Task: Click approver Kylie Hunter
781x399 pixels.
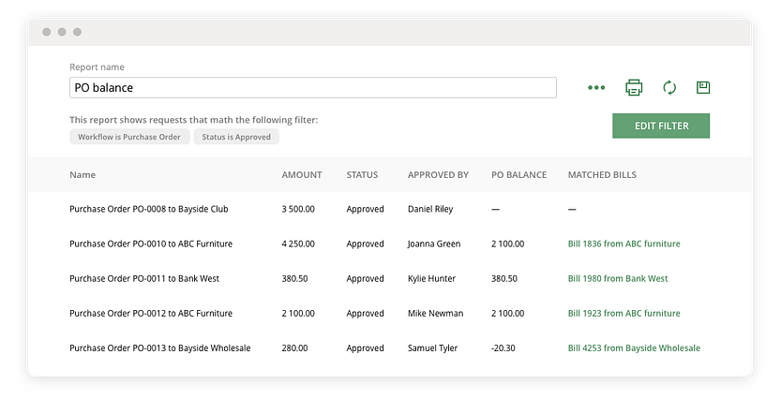Action: 431,278
